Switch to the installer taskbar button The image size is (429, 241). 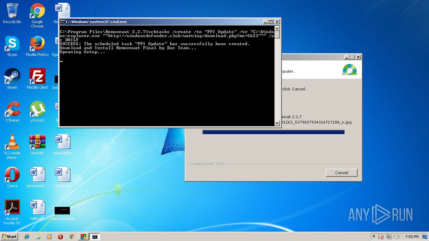[x=83, y=237]
